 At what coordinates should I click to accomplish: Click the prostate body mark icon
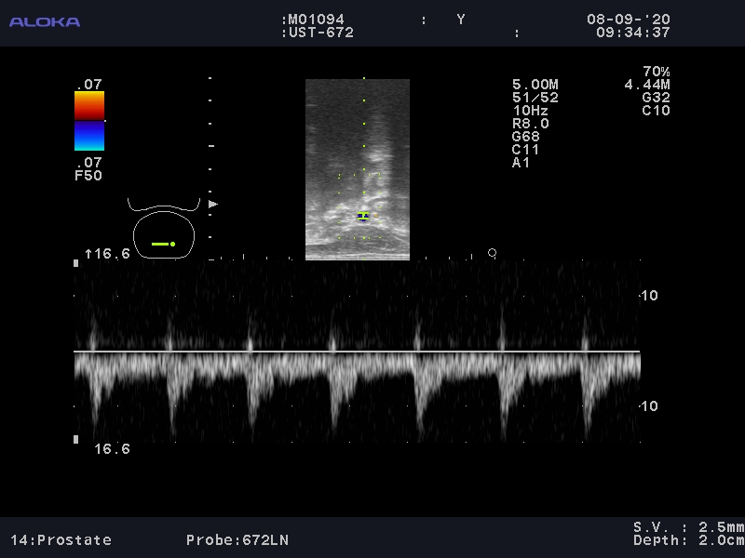point(164,232)
